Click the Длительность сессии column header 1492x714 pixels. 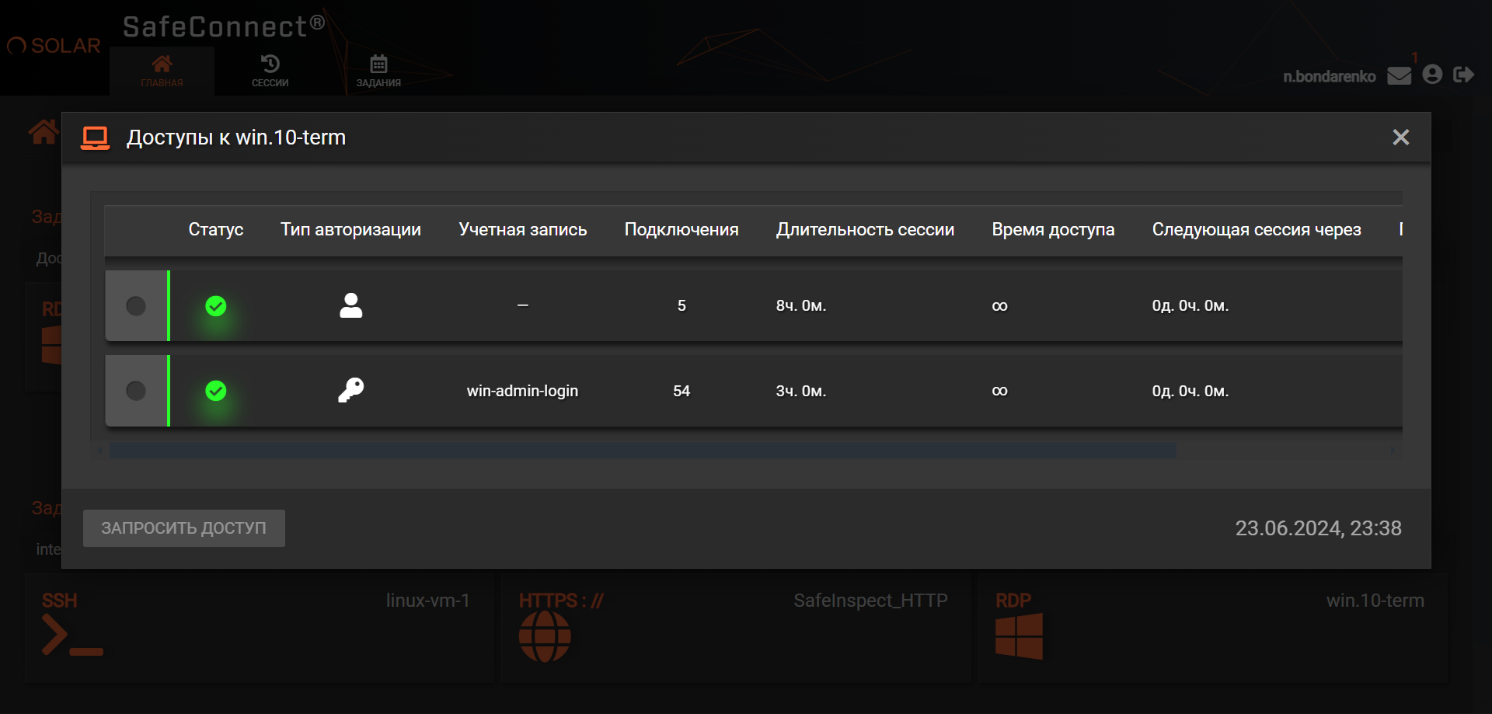click(865, 229)
